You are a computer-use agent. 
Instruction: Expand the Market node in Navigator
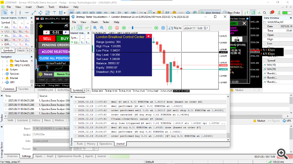click(3, 78)
